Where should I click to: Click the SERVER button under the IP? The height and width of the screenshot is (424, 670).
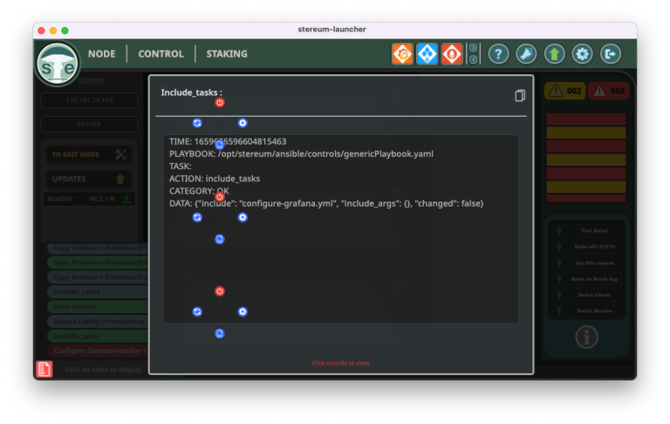point(89,124)
